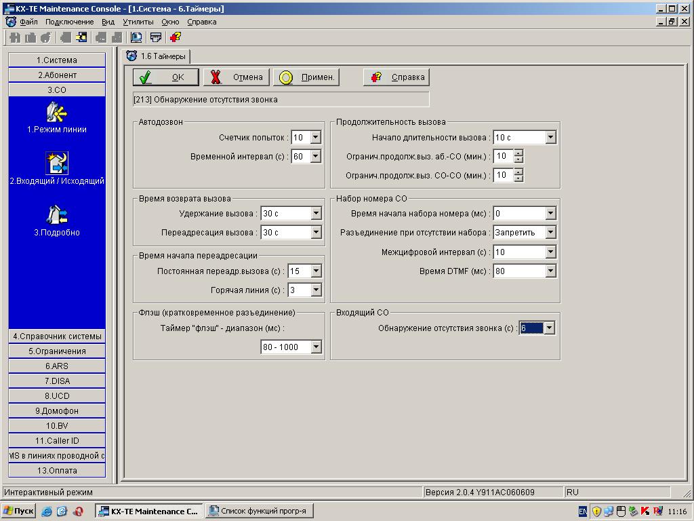Expand the Переадресация вызова dropdown
The height and width of the screenshot is (521, 694).
tap(316, 233)
